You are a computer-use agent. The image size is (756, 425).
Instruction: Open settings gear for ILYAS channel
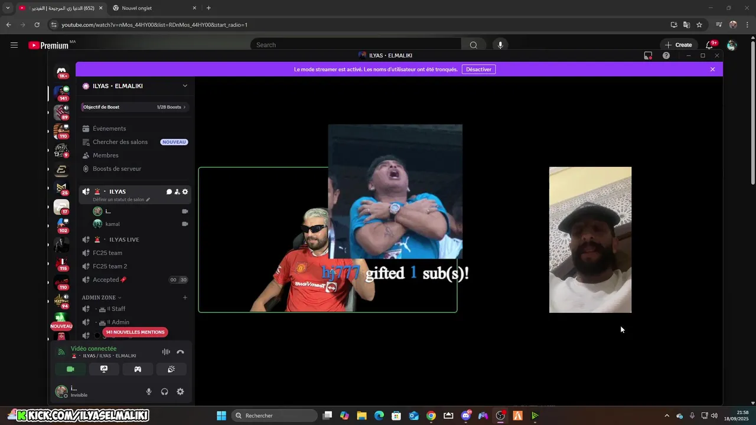[x=185, y=192]
